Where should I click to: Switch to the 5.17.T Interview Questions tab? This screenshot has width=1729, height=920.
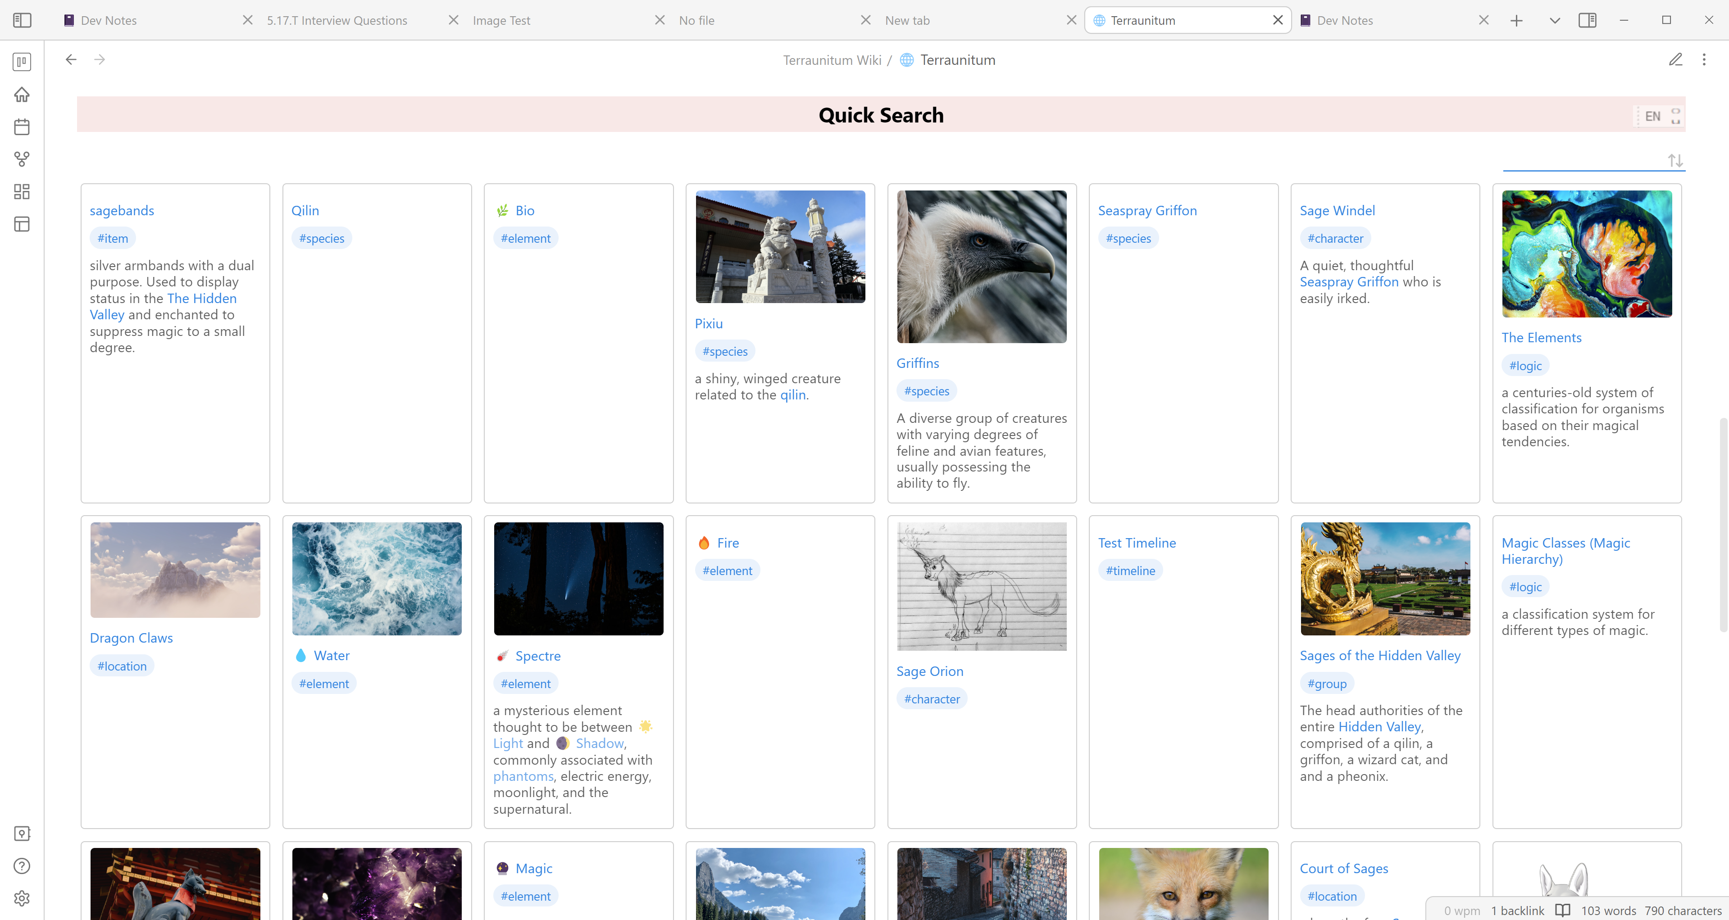pyautogui.click(x=336, y=20)
